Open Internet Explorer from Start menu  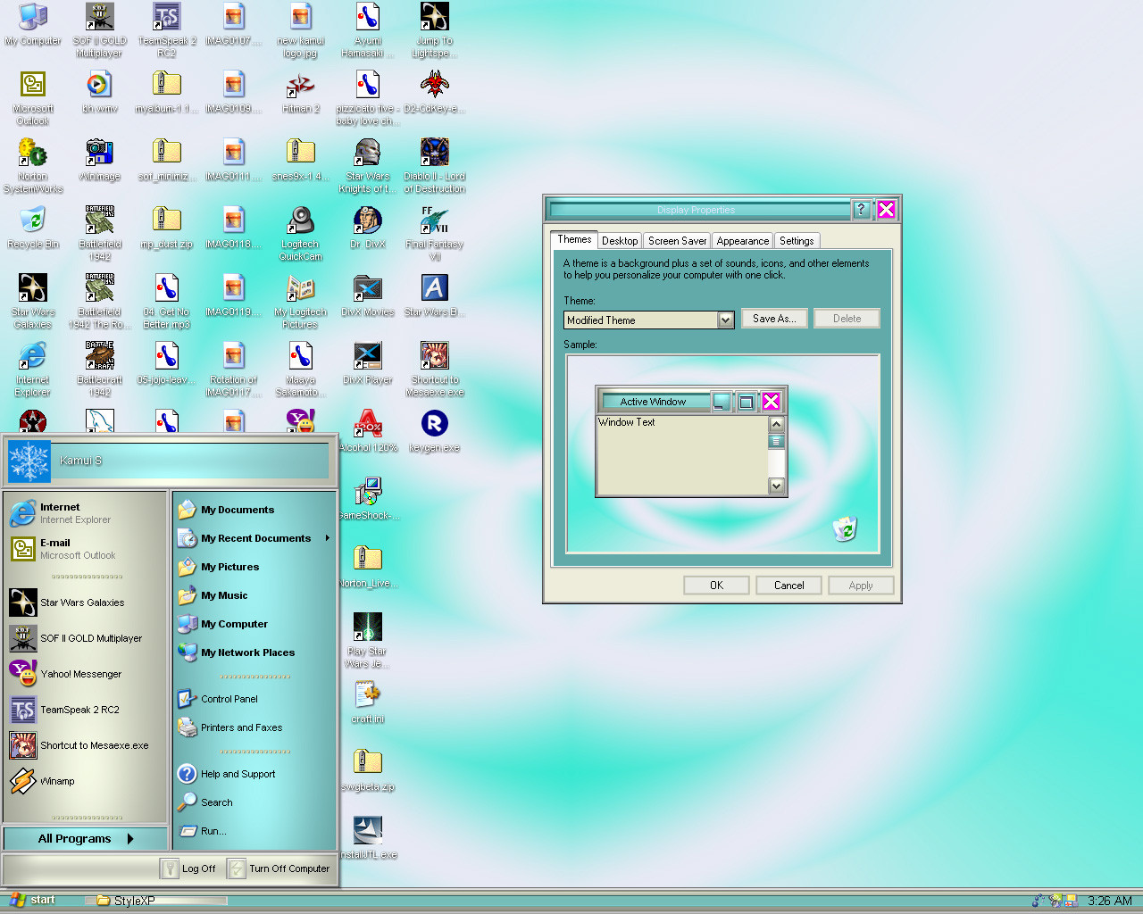point(87,513)
